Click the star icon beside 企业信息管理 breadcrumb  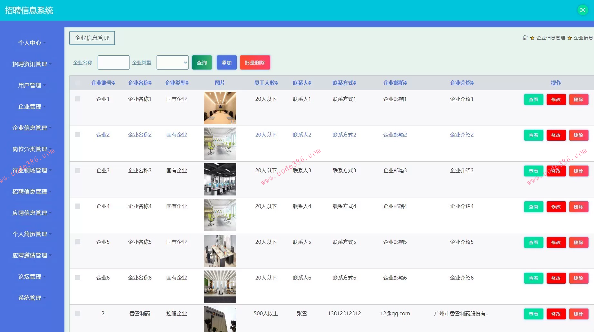pos(532,38)
